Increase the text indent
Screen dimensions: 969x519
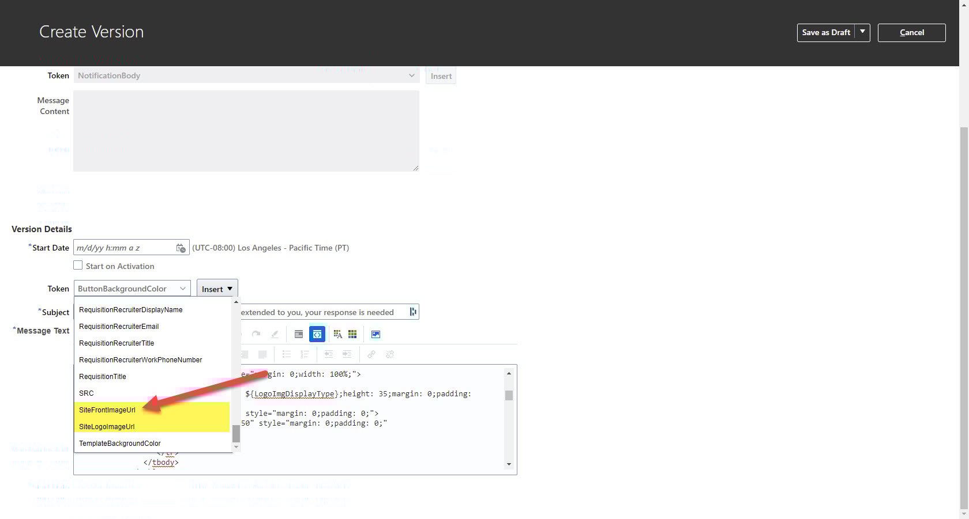[x=347, y=354]
